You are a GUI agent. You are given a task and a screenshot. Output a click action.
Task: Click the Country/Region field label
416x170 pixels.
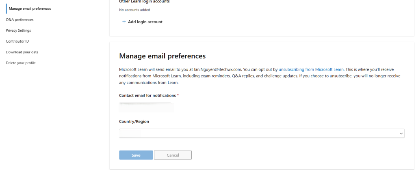click(x=134, y=122)
